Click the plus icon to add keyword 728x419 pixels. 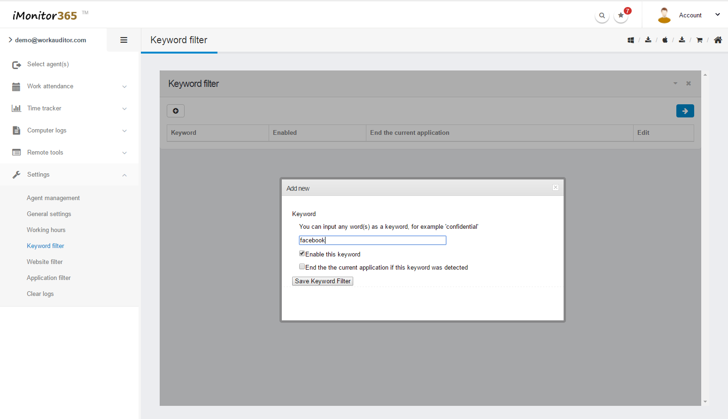coord(176,111)
